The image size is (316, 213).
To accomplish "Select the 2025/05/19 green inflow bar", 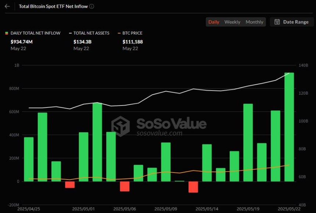I will tap(248, 143).
